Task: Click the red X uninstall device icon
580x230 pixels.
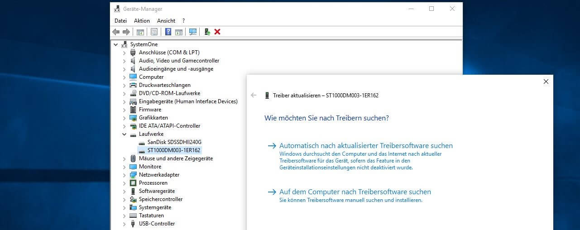Action: pos(217,32)
